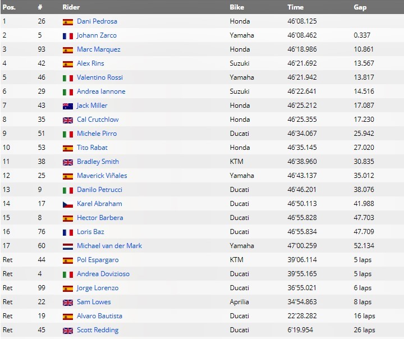Visit Danilo Petrucci rider page

(x=99, y=190)
